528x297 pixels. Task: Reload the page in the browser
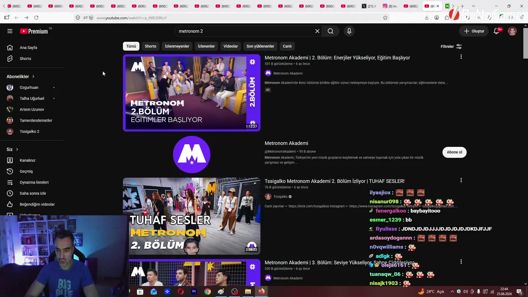(36, 18)
